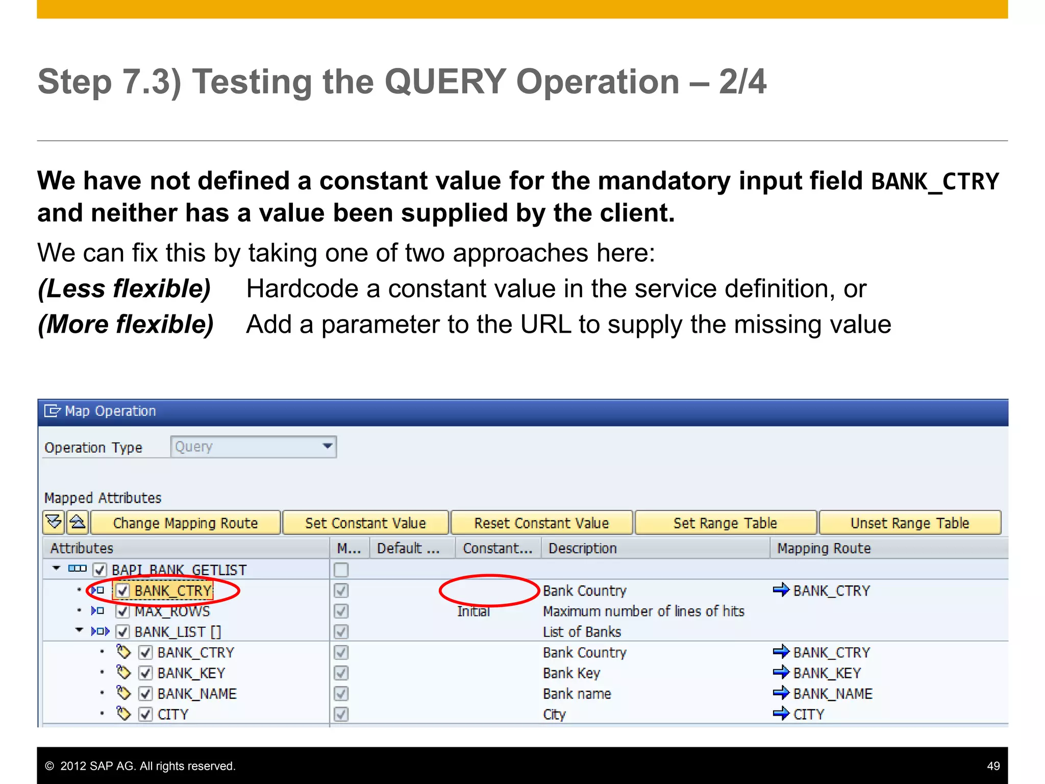Viewport: 1045px width, 784px height.
Task: Click the tag icon next to CITY
Action: pyautogui.click(x=124, y=714)
